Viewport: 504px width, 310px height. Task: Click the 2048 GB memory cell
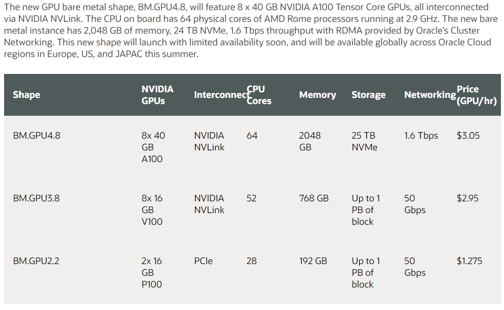310,141
